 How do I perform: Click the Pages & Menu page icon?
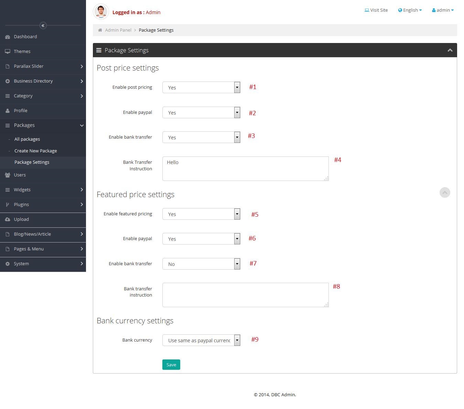coord(8,249)
